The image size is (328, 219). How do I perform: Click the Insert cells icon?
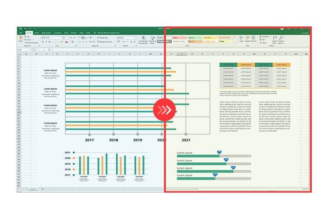241,39
